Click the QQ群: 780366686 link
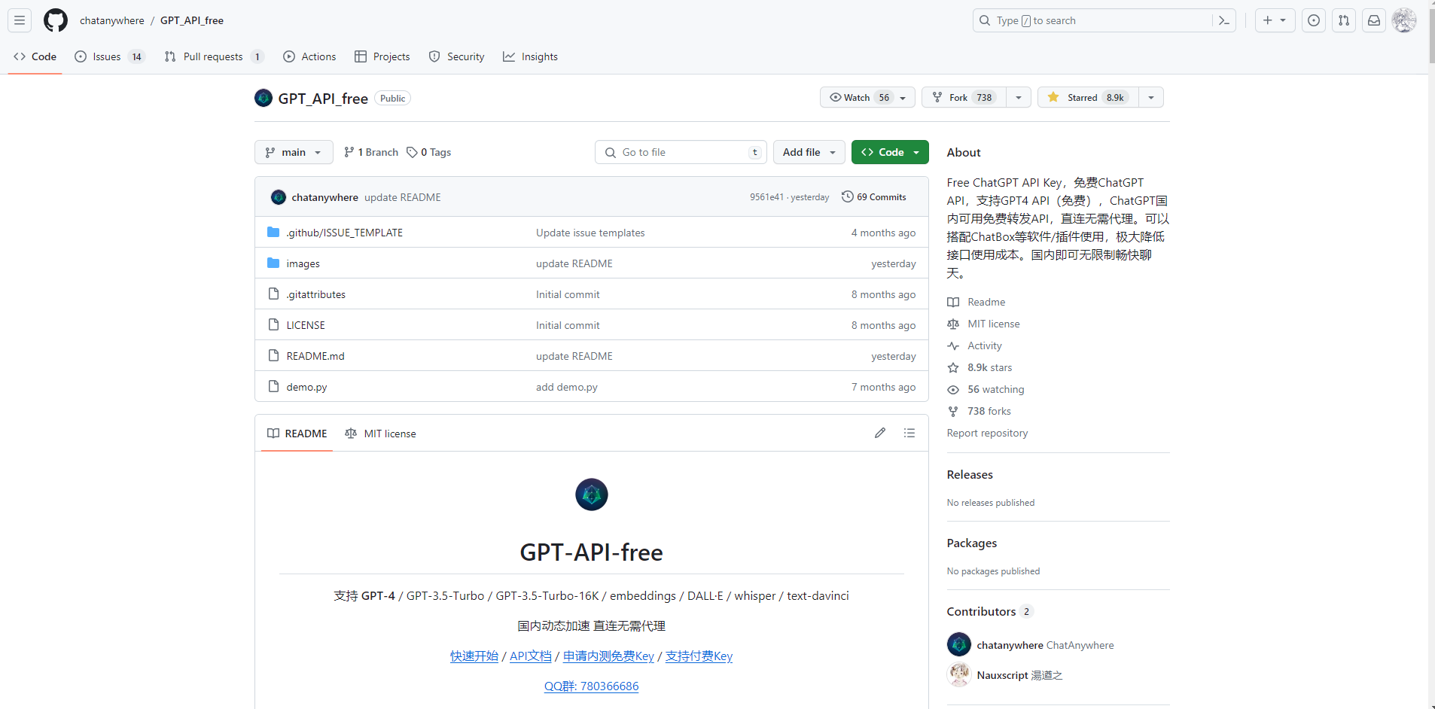Screen dimensions: 1435x709 pyautogui.click(x=592, y=686)
